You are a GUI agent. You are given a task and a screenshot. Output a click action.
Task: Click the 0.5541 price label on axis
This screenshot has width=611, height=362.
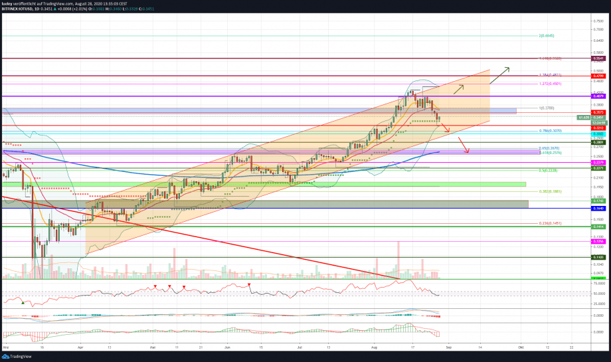(598, 58)
